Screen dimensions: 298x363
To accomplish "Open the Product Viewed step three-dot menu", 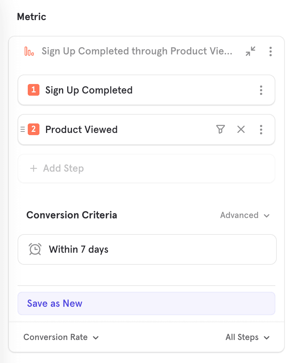I will 261,129.
